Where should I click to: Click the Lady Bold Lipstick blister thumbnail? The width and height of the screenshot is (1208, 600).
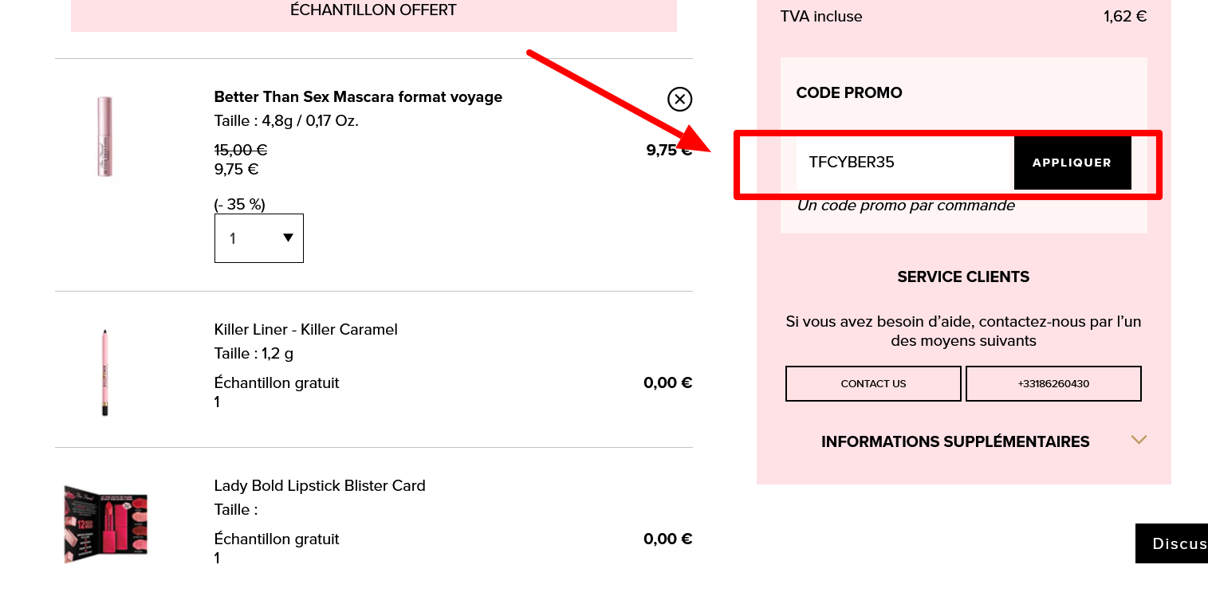[104, 522]
